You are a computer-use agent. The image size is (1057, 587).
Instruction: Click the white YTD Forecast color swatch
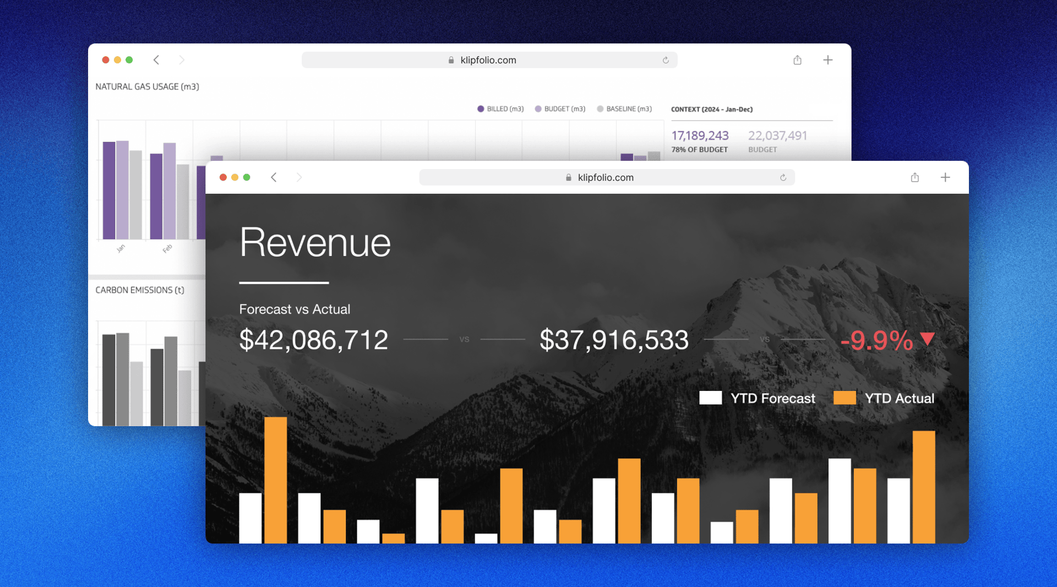pyautogui.click(x=710, y=398)
